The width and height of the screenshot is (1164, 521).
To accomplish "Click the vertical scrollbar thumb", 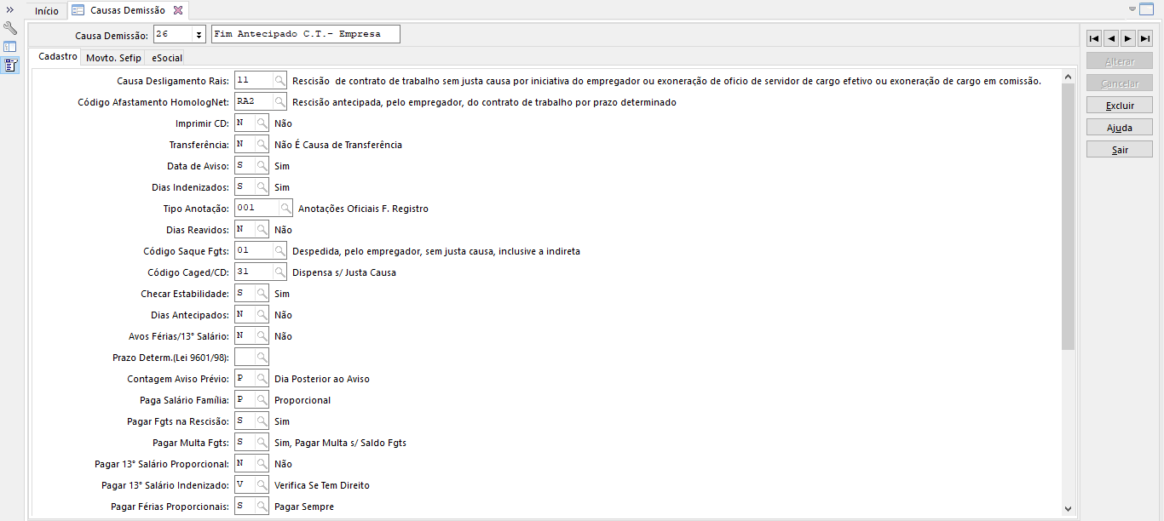I will click(x=1069, y=216).
